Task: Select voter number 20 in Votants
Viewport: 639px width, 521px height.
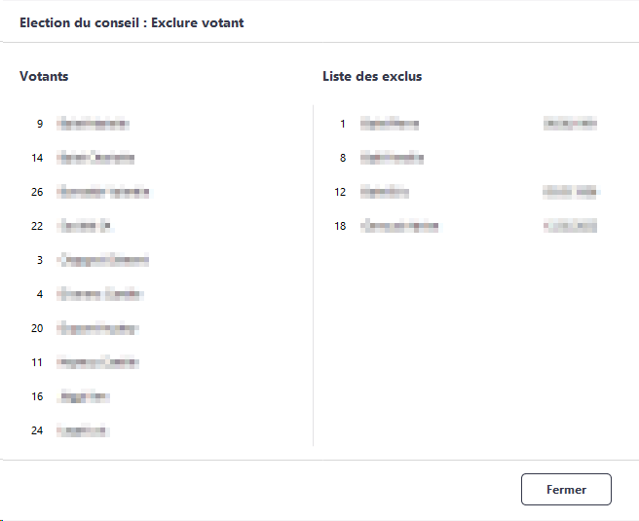Action: [x=97, y=328]
